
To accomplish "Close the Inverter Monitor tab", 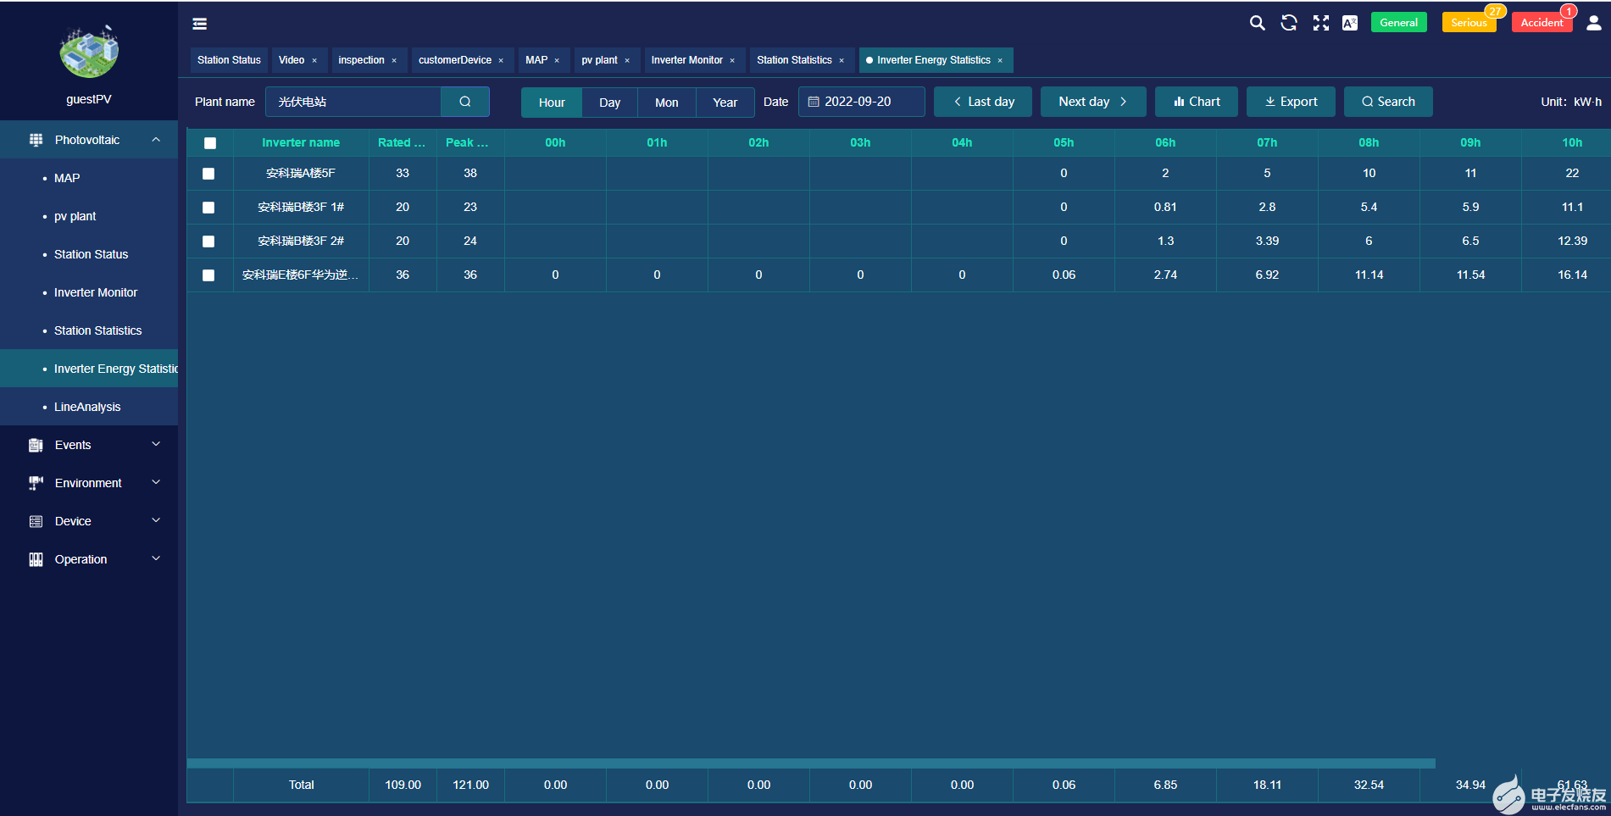I will tap(732, 61).
